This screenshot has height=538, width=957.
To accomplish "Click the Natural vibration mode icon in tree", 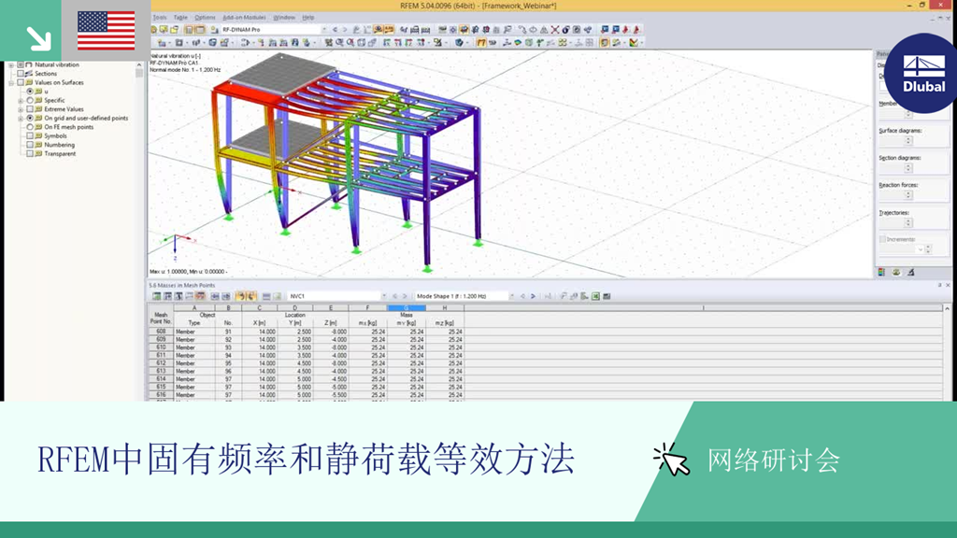I will (x=29, y=64).
